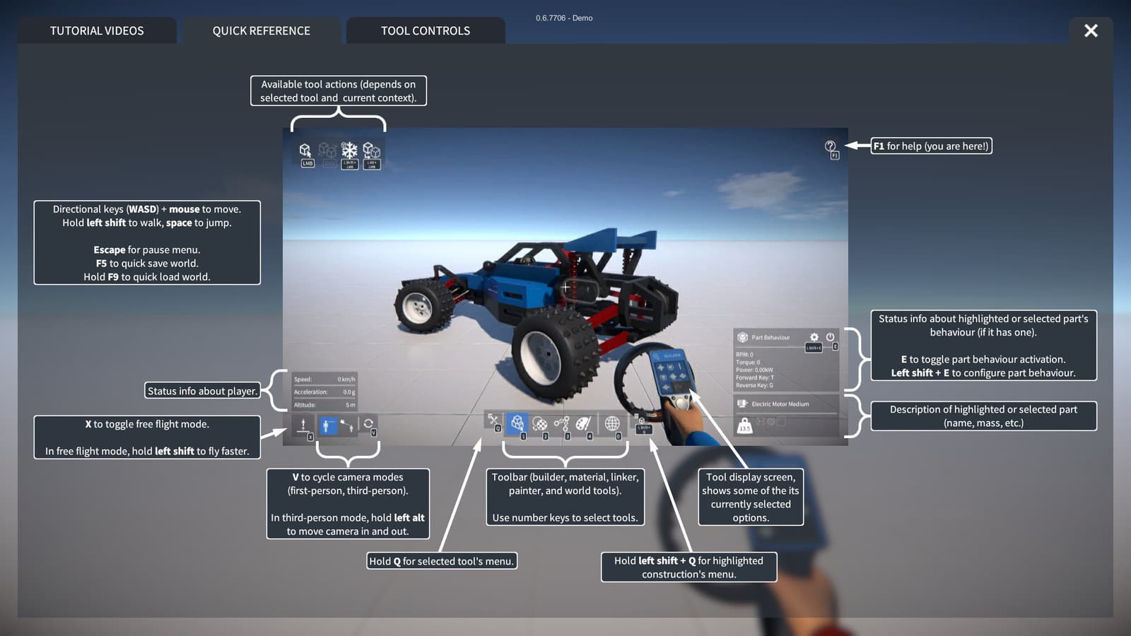The width and height of the screenshot is (1131, 636).
Task: Click the F1 help question mark icon
Action: coord(831,147)
